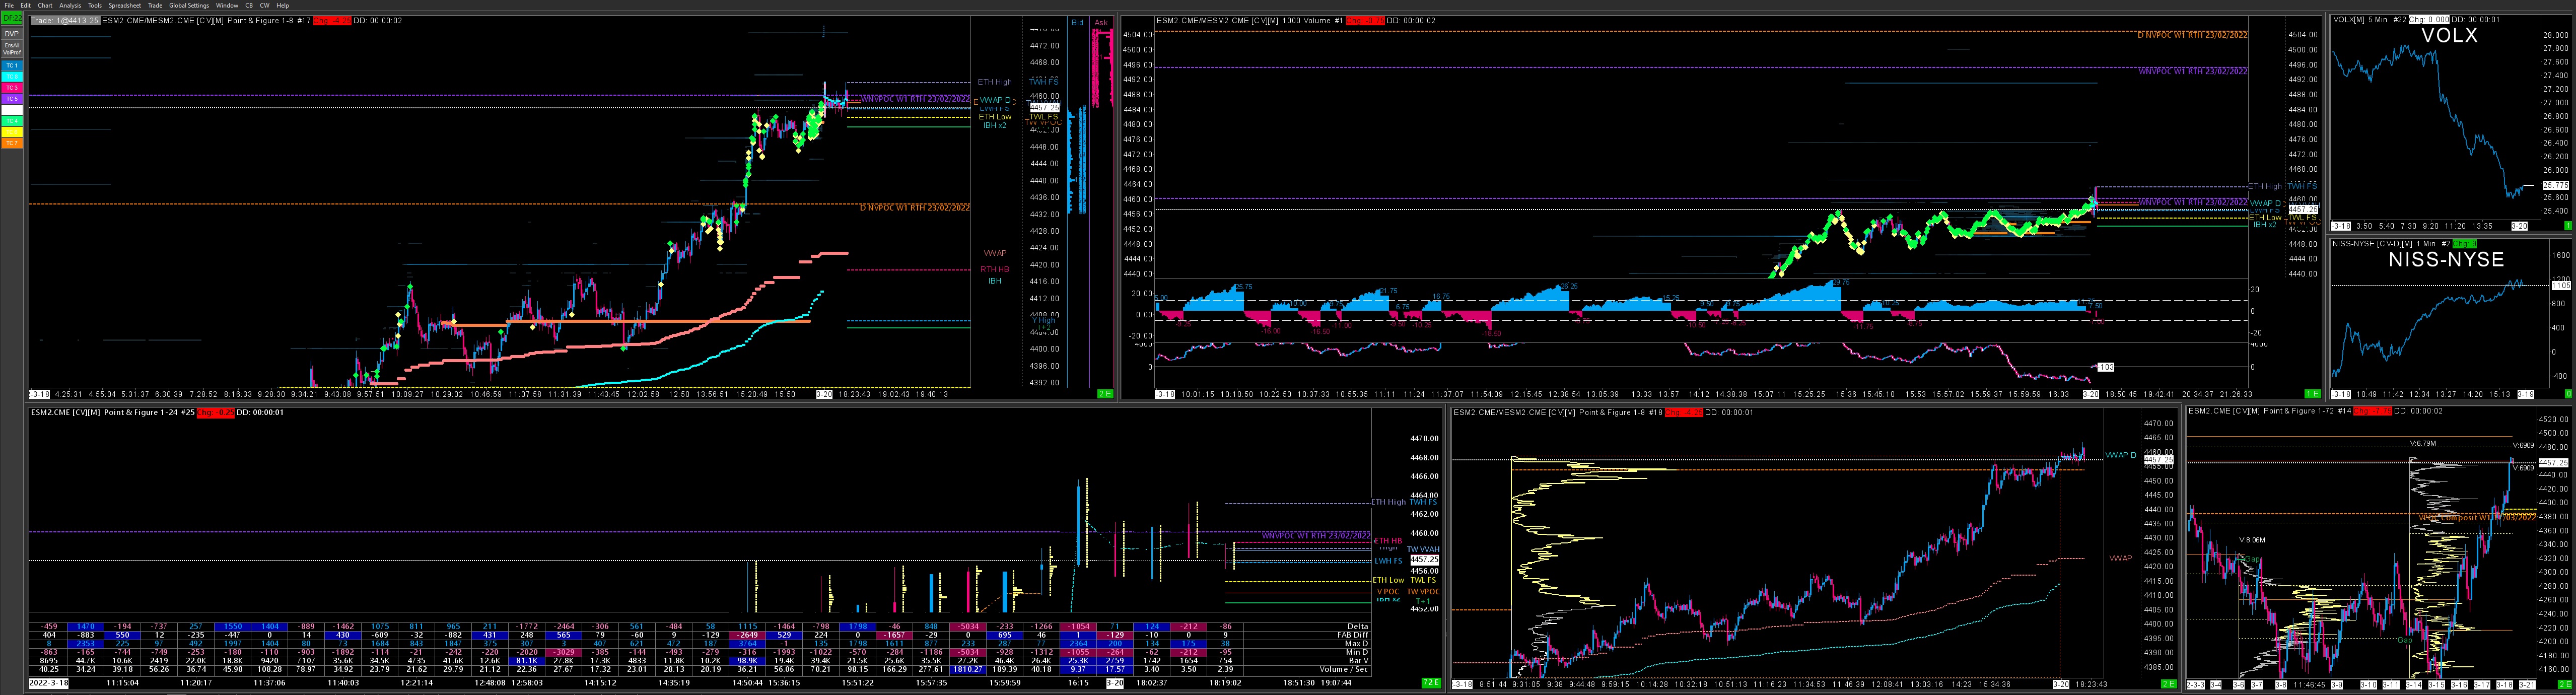Viewport: 2576px width, 695px height.
Task: Click the Bid column header
Action: pos(1077,22)
